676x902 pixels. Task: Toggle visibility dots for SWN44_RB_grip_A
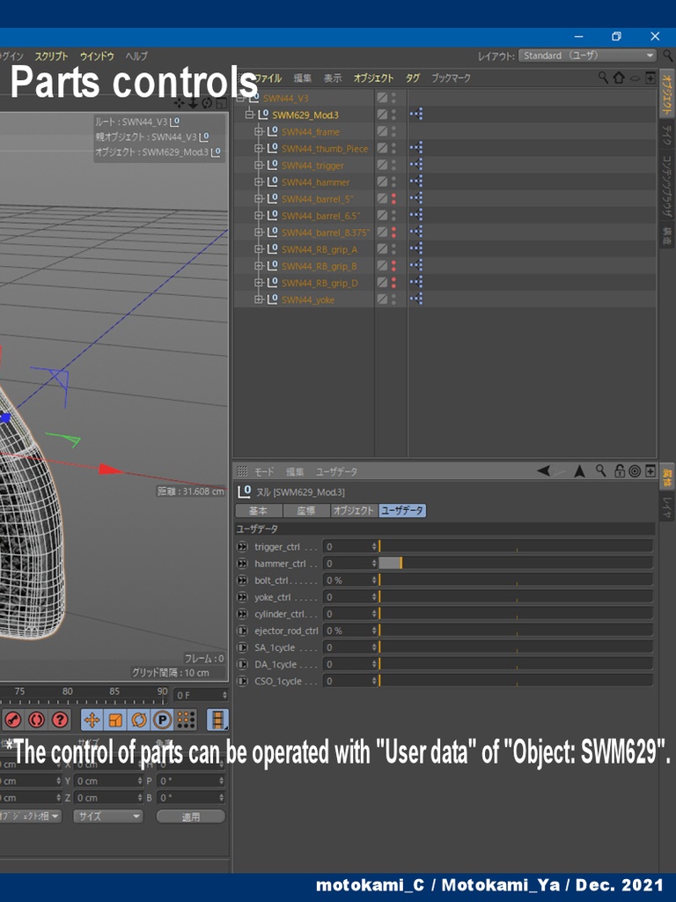[x=393, y=249]
